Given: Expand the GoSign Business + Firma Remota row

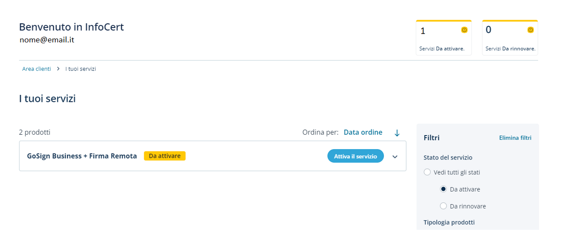Looking at the screenshot, I should tap(395, 157).
